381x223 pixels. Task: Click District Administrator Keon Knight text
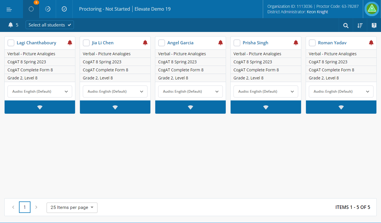(x=298, y=12)
